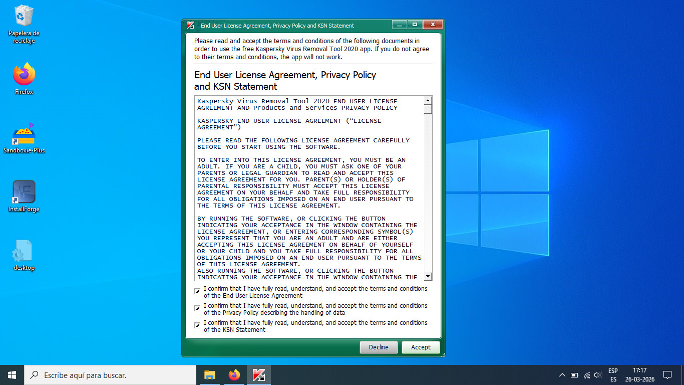Click the license agreement scrollbar thumb
The image size is (684, 385).
(428, 109)
